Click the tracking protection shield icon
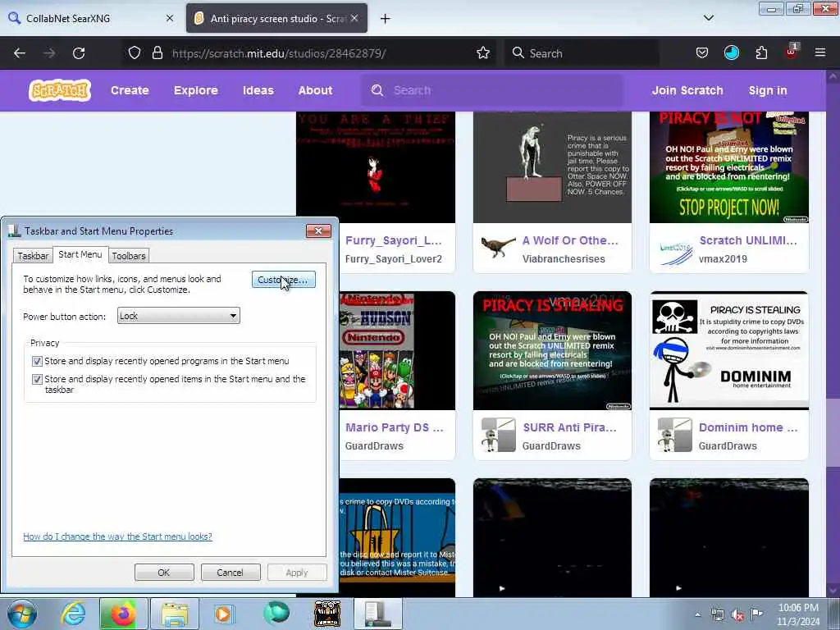Image resolution: width=840 pixels, height=630 pixels. coord(135,53)
